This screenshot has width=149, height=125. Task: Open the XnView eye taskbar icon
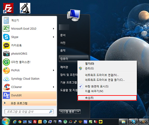(80, 122)
